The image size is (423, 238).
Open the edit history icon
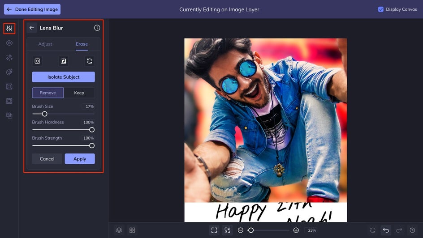[x=412, y=230]
